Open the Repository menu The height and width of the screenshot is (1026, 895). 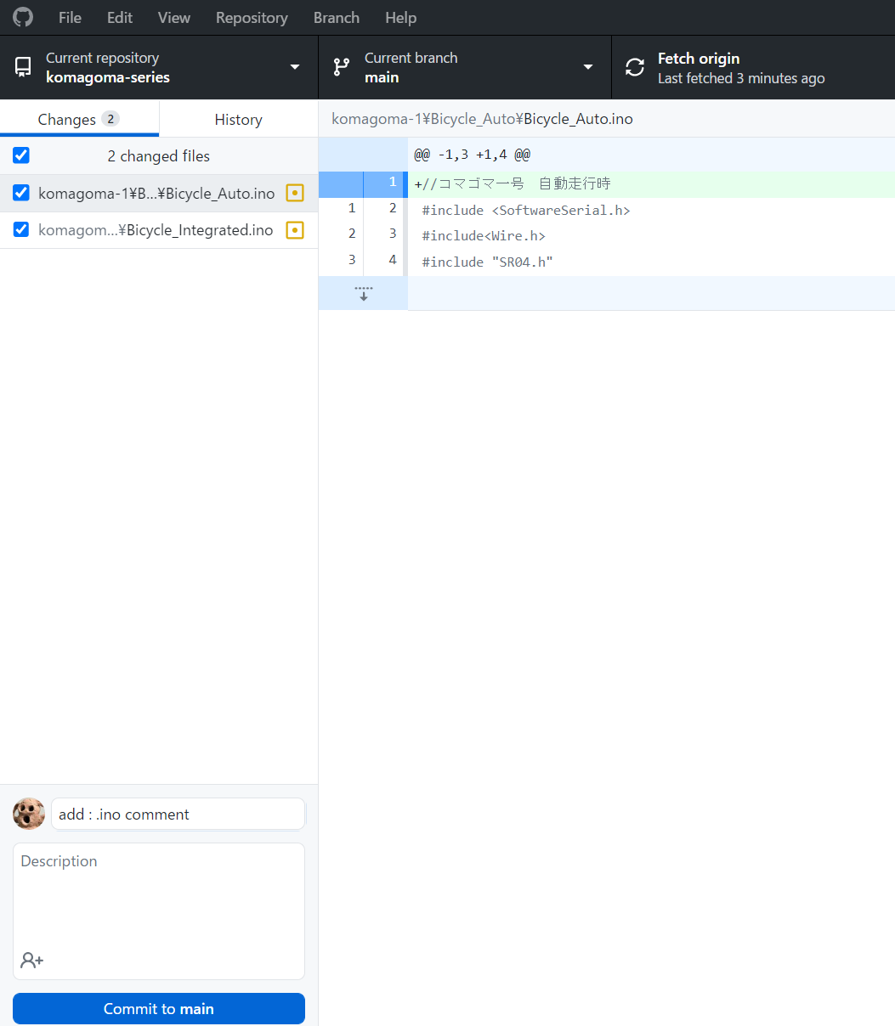point(252,17)
